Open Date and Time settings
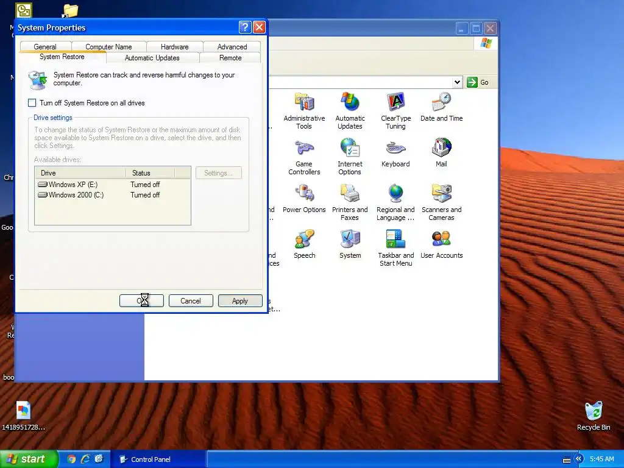Viewport: 624px width, 468px height. pos(441,107)
